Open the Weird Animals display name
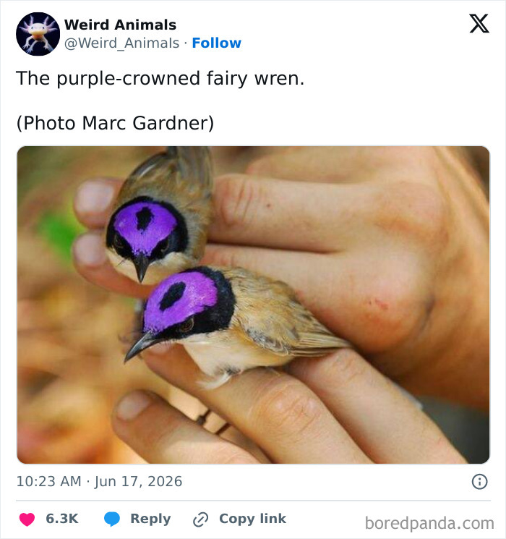 coord(120,25)
